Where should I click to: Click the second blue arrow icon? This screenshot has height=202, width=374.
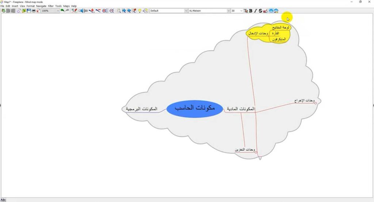[x=129, y=11]
